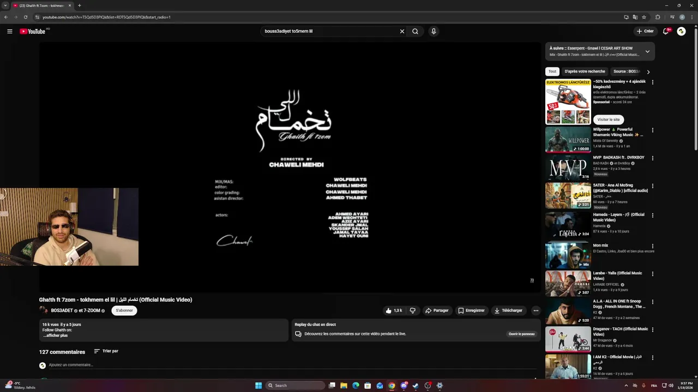The image size is (698, 392).
Task: Click the YouTube search text field
Action: pyautogui.click(x=330, y=31)
